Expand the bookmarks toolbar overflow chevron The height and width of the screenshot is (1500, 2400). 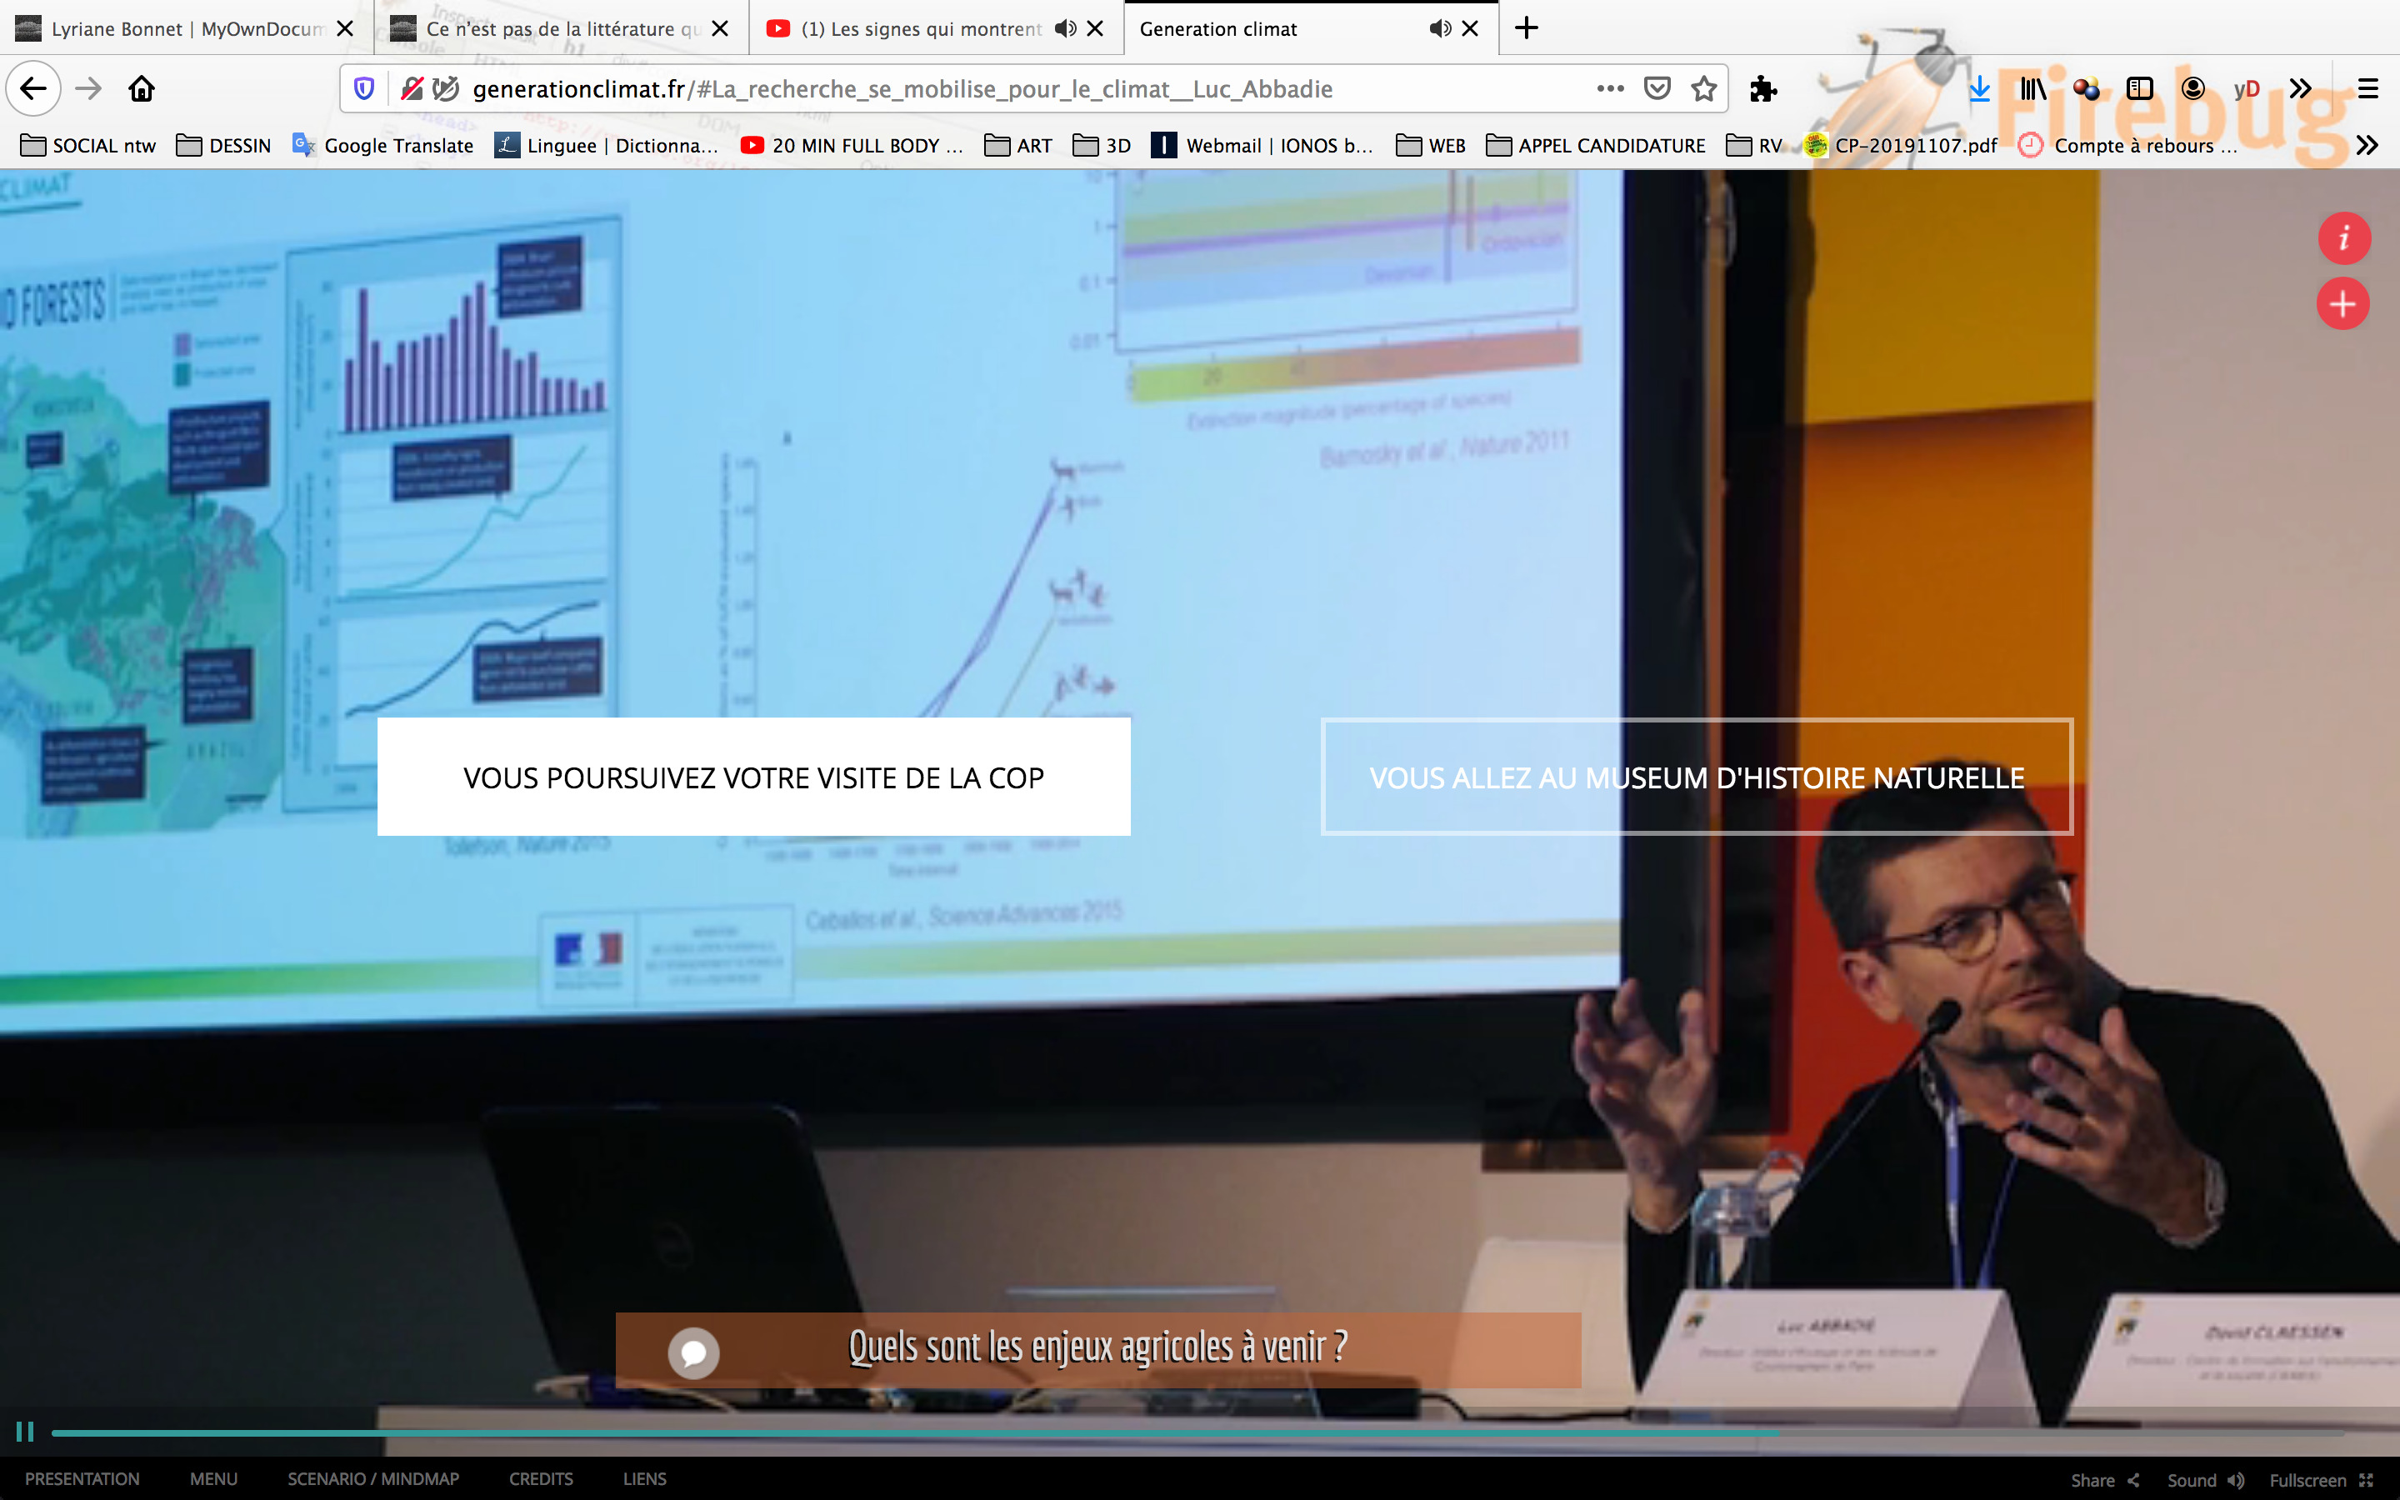point(2367,146)
